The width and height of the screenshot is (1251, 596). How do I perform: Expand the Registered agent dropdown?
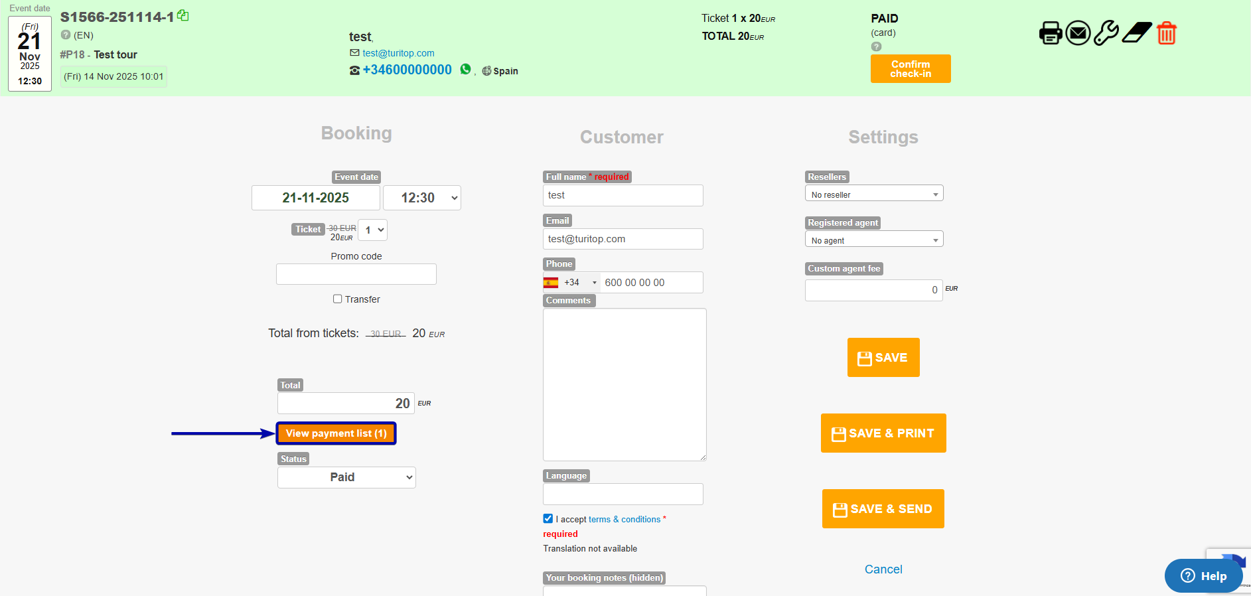click(x=873, y=240)
